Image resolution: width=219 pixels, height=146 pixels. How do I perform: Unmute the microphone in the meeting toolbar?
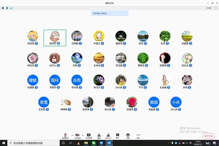tap(65, 136)
